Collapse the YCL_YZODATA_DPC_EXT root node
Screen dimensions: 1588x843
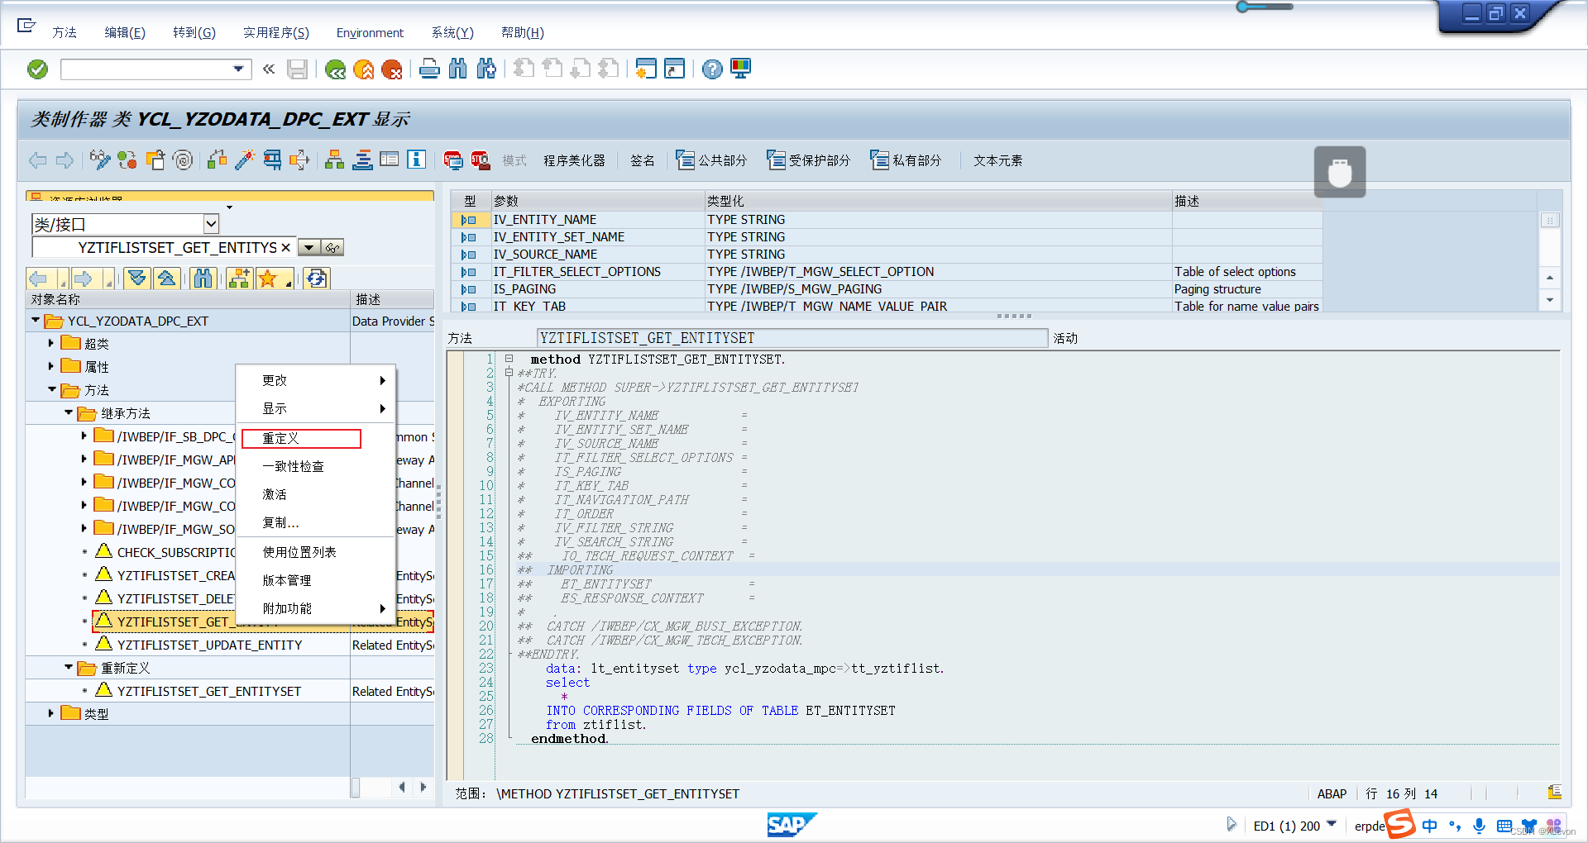point(36,321)
